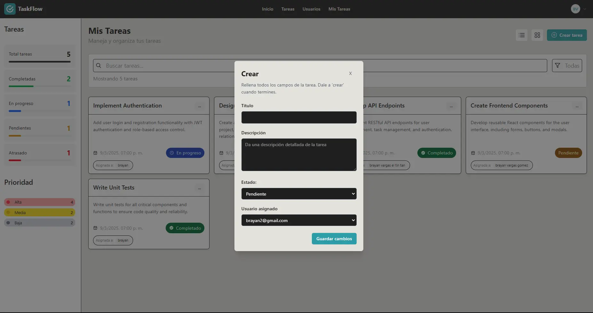Click the Crear tarea button

[567, 35]
